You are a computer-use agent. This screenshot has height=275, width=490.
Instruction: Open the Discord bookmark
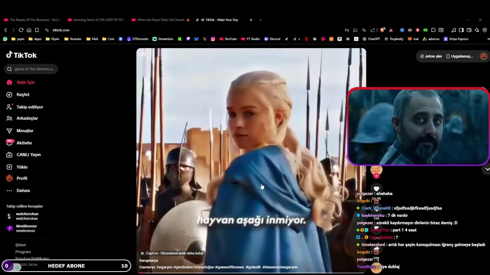272,39
